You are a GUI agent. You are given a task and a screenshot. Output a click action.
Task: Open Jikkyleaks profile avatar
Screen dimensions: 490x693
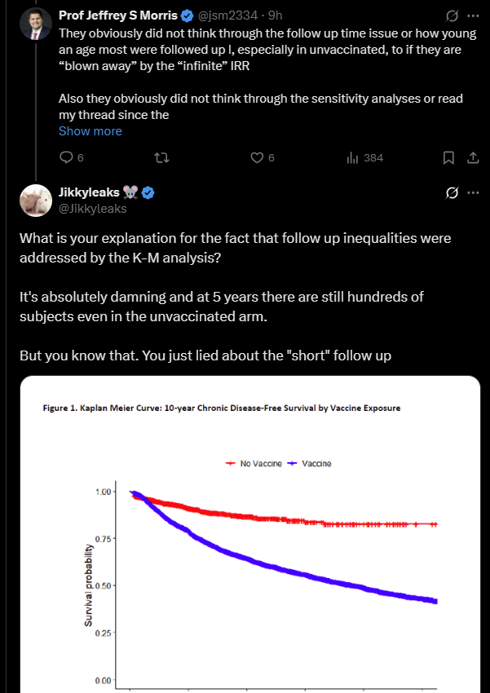click(x=37, y=201)
